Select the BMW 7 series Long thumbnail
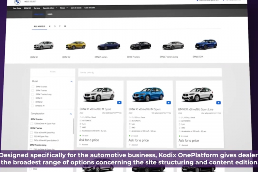 point(173,45)
